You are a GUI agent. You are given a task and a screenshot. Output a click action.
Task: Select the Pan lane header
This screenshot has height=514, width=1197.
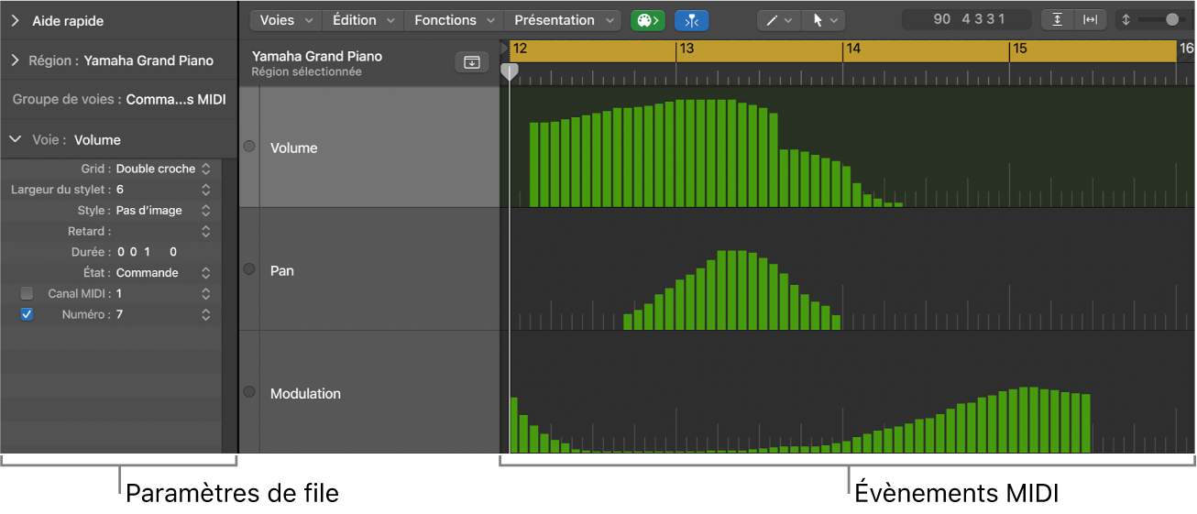[367, 270]
